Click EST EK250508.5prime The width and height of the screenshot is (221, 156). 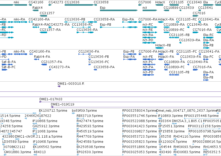pyautogui.click(x=78, y=150)
